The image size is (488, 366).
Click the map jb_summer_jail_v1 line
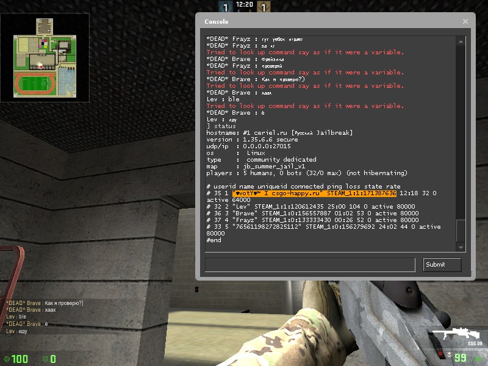255,166
